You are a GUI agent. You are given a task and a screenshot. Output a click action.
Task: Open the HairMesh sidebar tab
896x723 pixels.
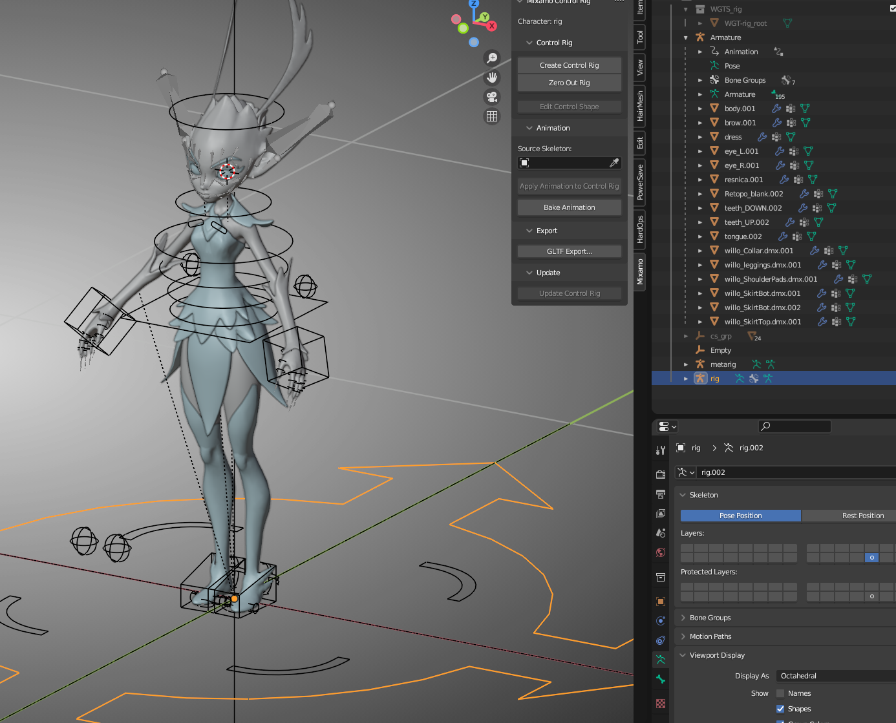tap(640, 106)
